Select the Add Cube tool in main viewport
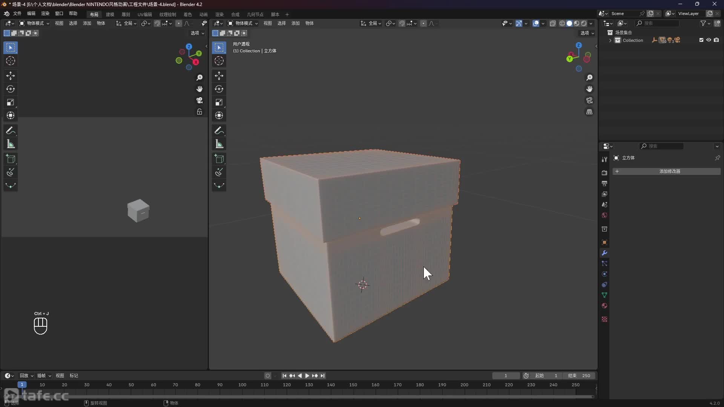724x407 pixels. (x=219, y=159)
